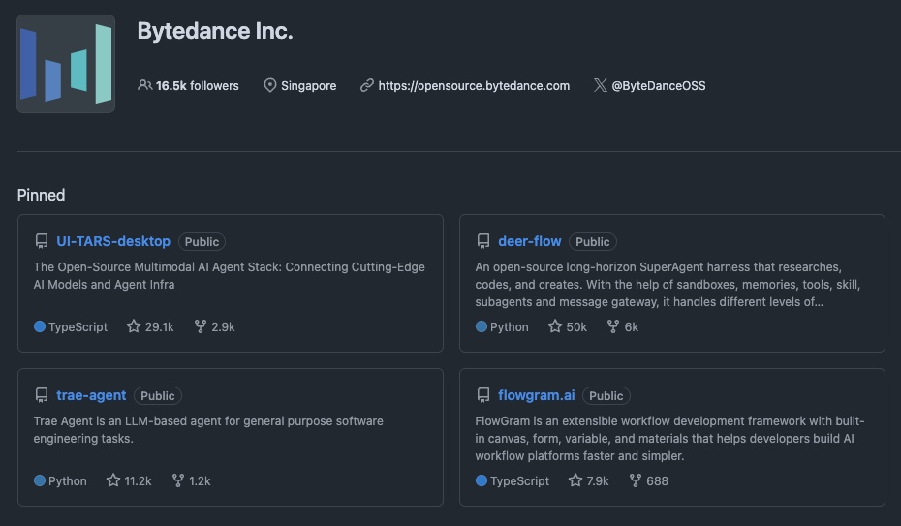The image size is (901, 526).
Task: Open the @ByteDanceOSS X profile link
Action: tap(659, 85)
